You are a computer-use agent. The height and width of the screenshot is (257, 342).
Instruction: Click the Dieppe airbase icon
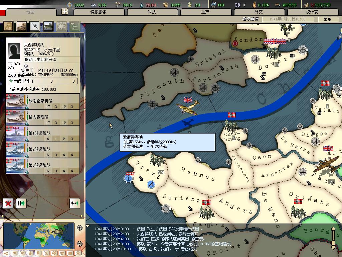click(315, 142)
